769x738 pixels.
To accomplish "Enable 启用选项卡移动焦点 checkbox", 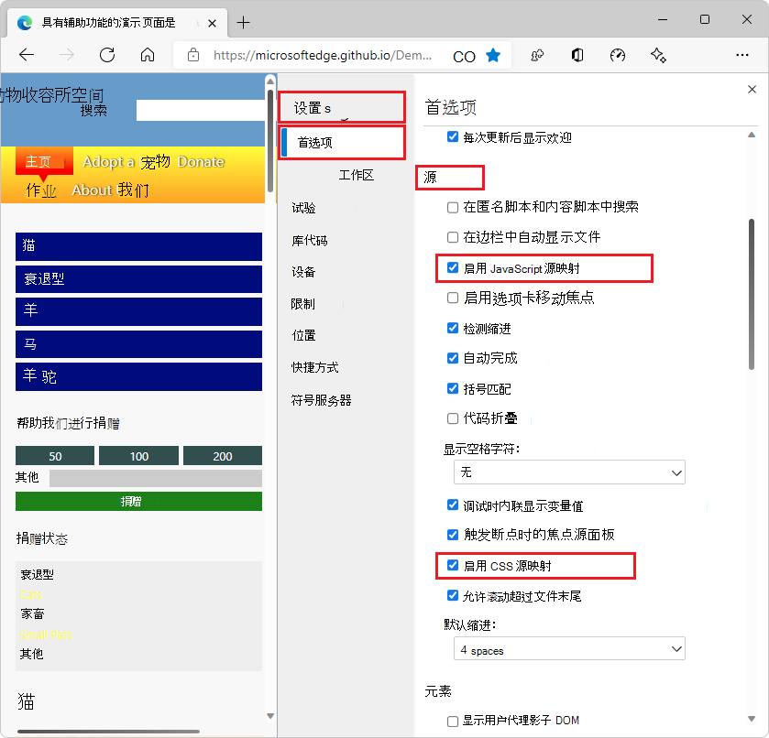I will (x=453, y=298).
